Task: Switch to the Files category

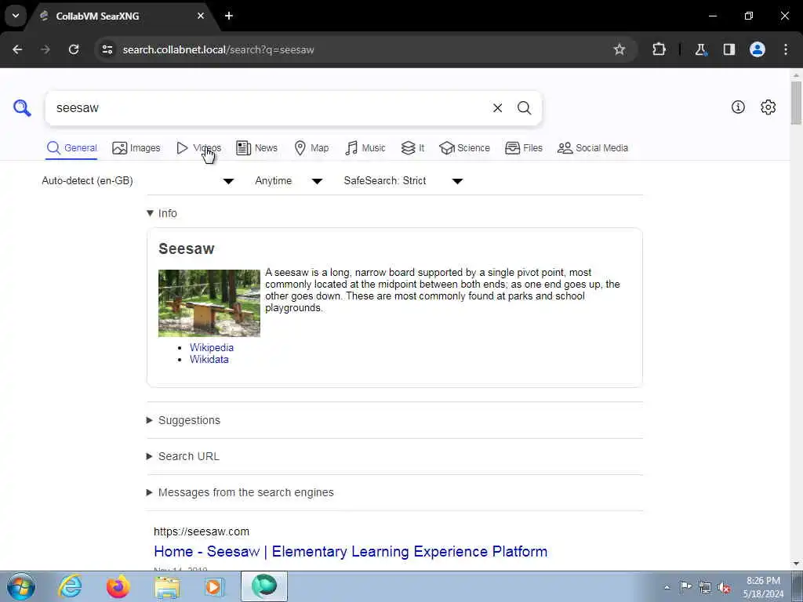Action: (x=523, y=148)
